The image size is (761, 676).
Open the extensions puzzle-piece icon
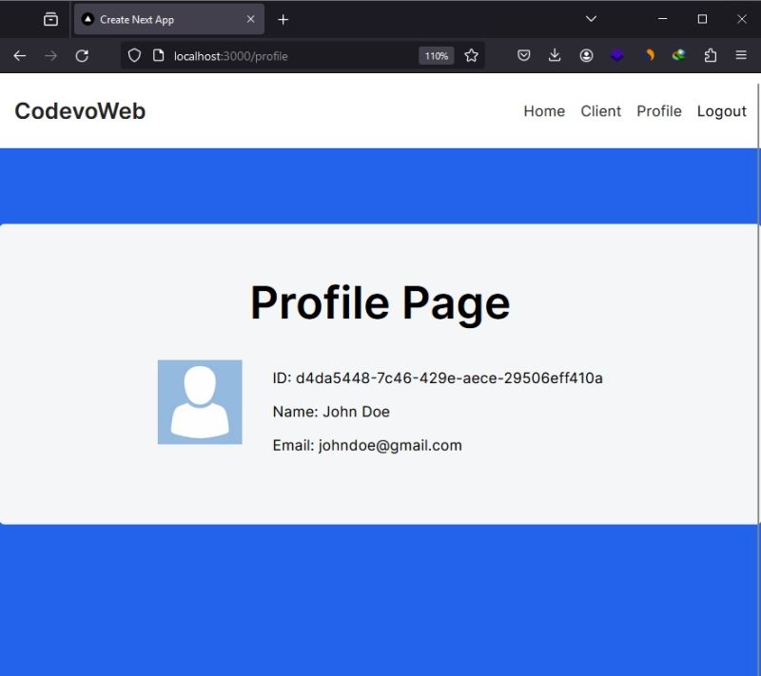point(710,55)
